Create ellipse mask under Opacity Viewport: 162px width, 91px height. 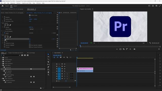(5, 25)
